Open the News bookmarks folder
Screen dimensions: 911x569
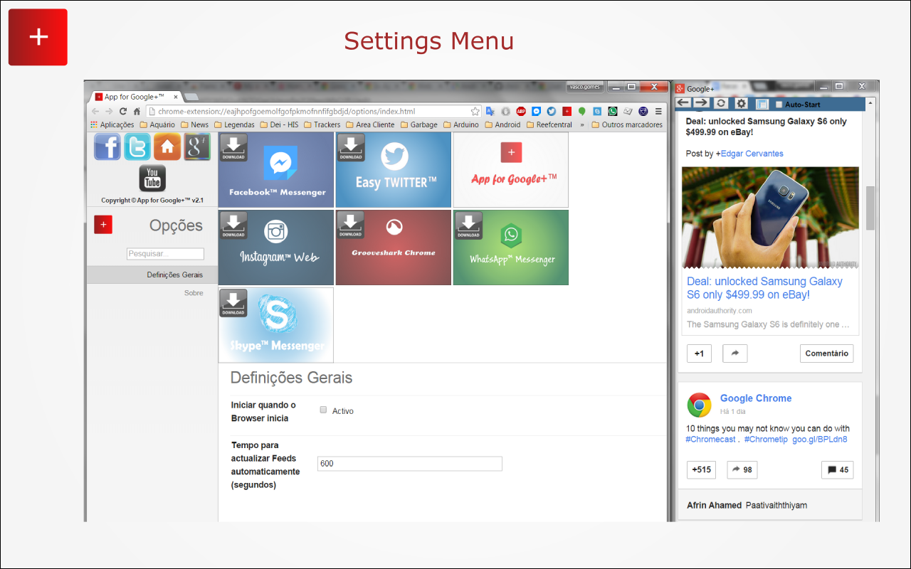point(195,124)
